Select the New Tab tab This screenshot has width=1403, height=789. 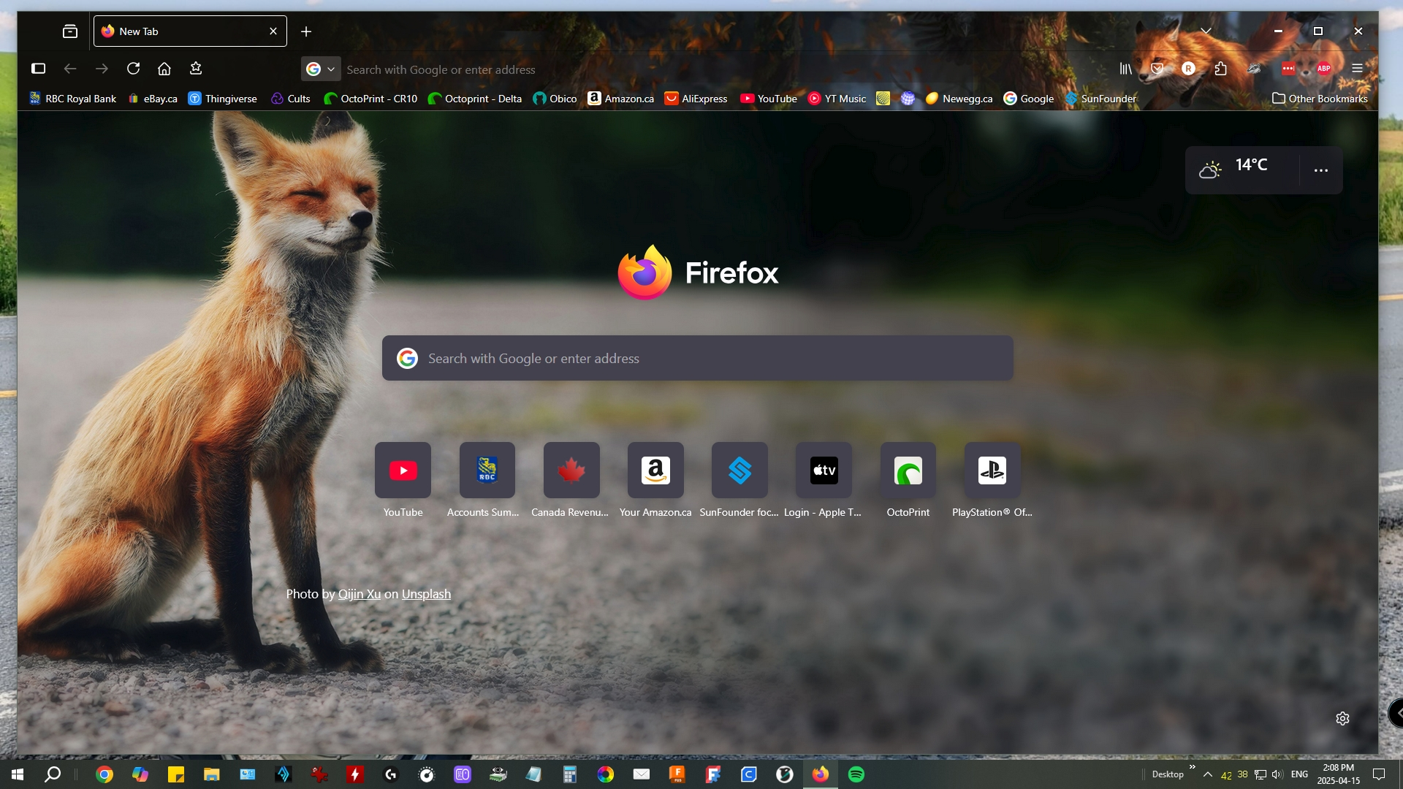(x=190, y=31)
